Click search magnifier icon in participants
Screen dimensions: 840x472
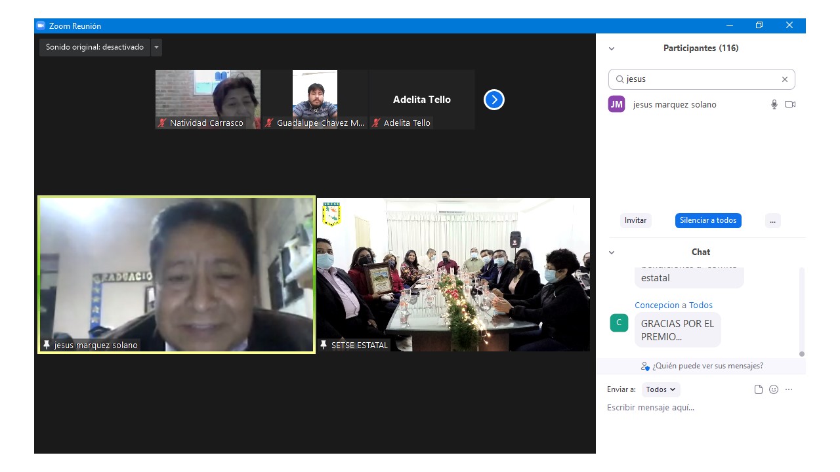point(619,79)
